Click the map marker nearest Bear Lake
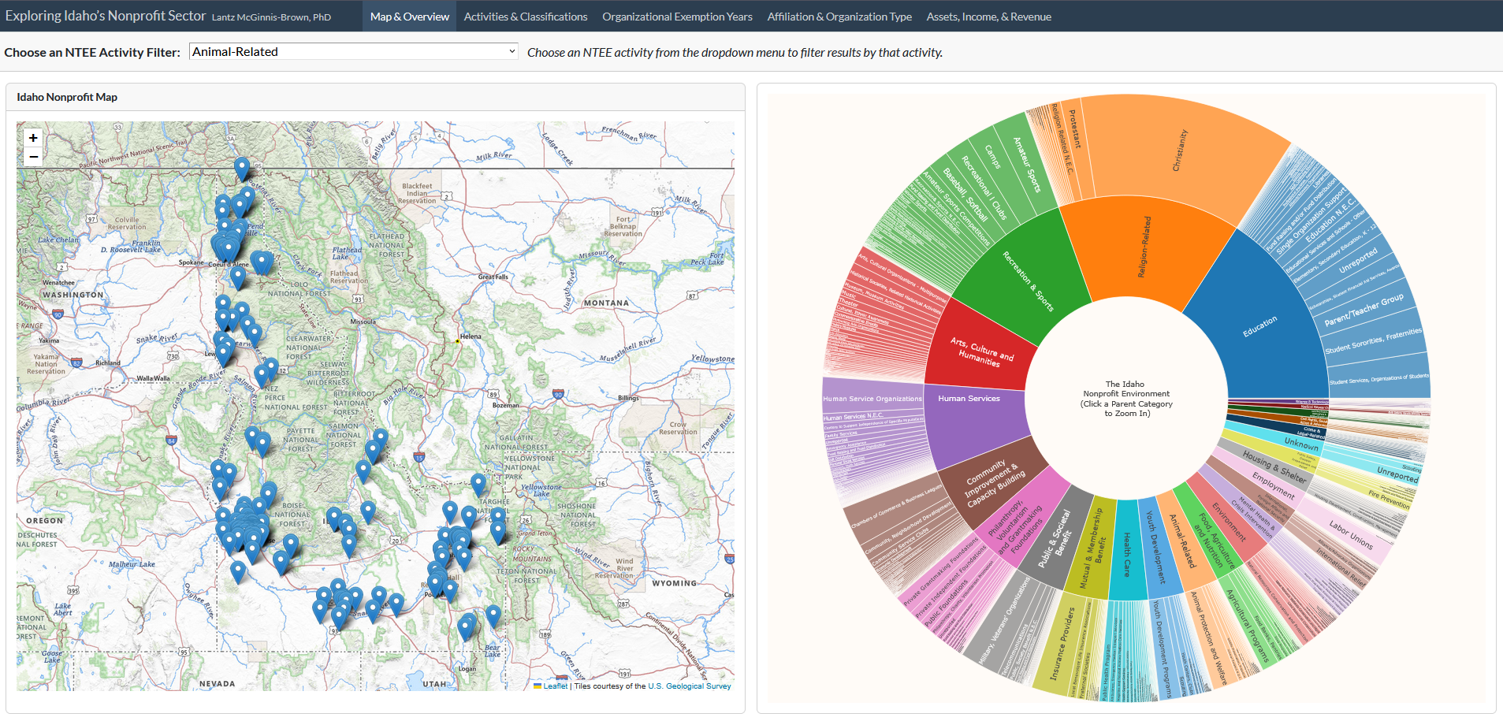Screen dimensions: 1503x721 point(493,615)
